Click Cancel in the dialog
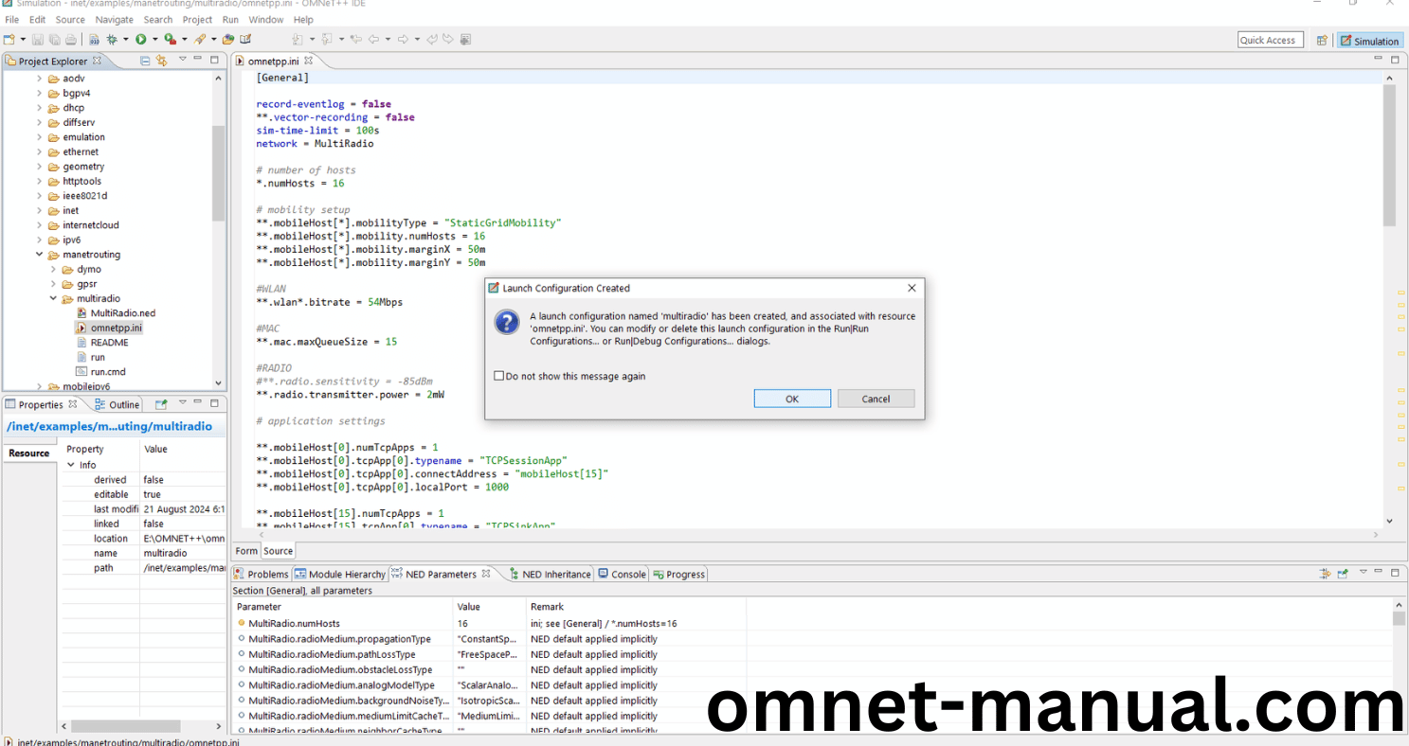 876,399
